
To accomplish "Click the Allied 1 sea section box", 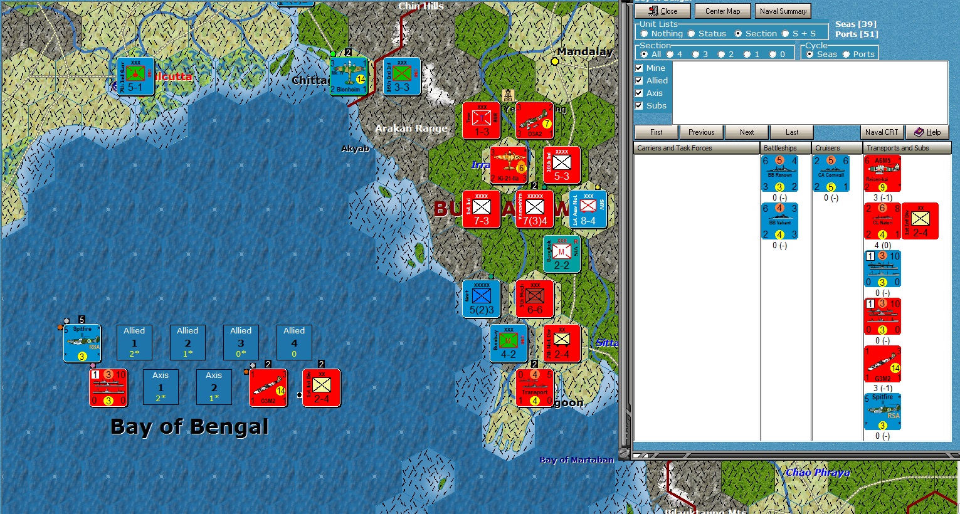I will click(134, 342).
